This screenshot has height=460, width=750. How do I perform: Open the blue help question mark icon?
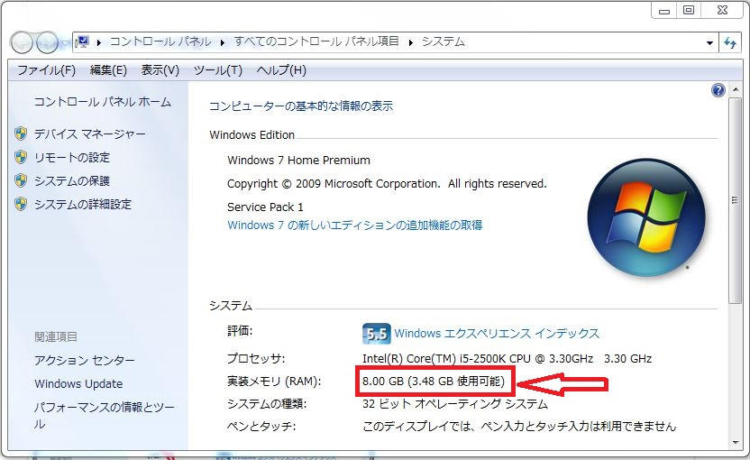coord(718,90)
